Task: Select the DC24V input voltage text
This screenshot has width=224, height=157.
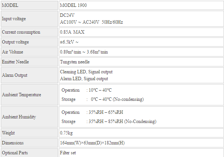Action: [x=67, y=15]
